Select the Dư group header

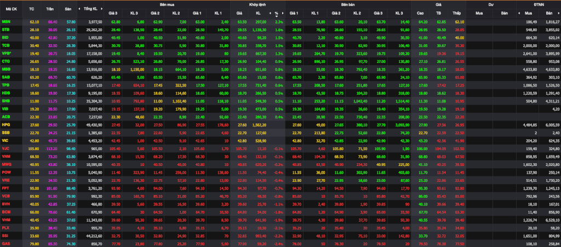[x=491, y=4]
